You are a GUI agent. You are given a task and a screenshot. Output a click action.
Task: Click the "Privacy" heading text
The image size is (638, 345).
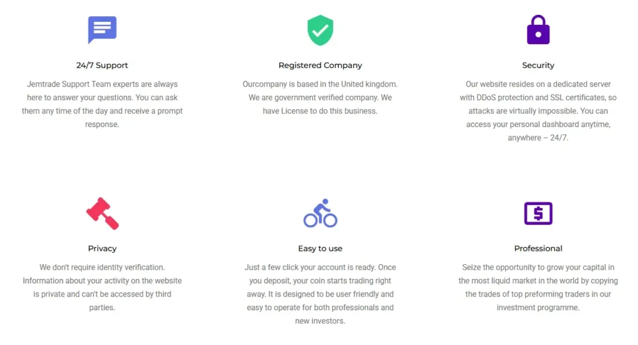pos(102,248)
